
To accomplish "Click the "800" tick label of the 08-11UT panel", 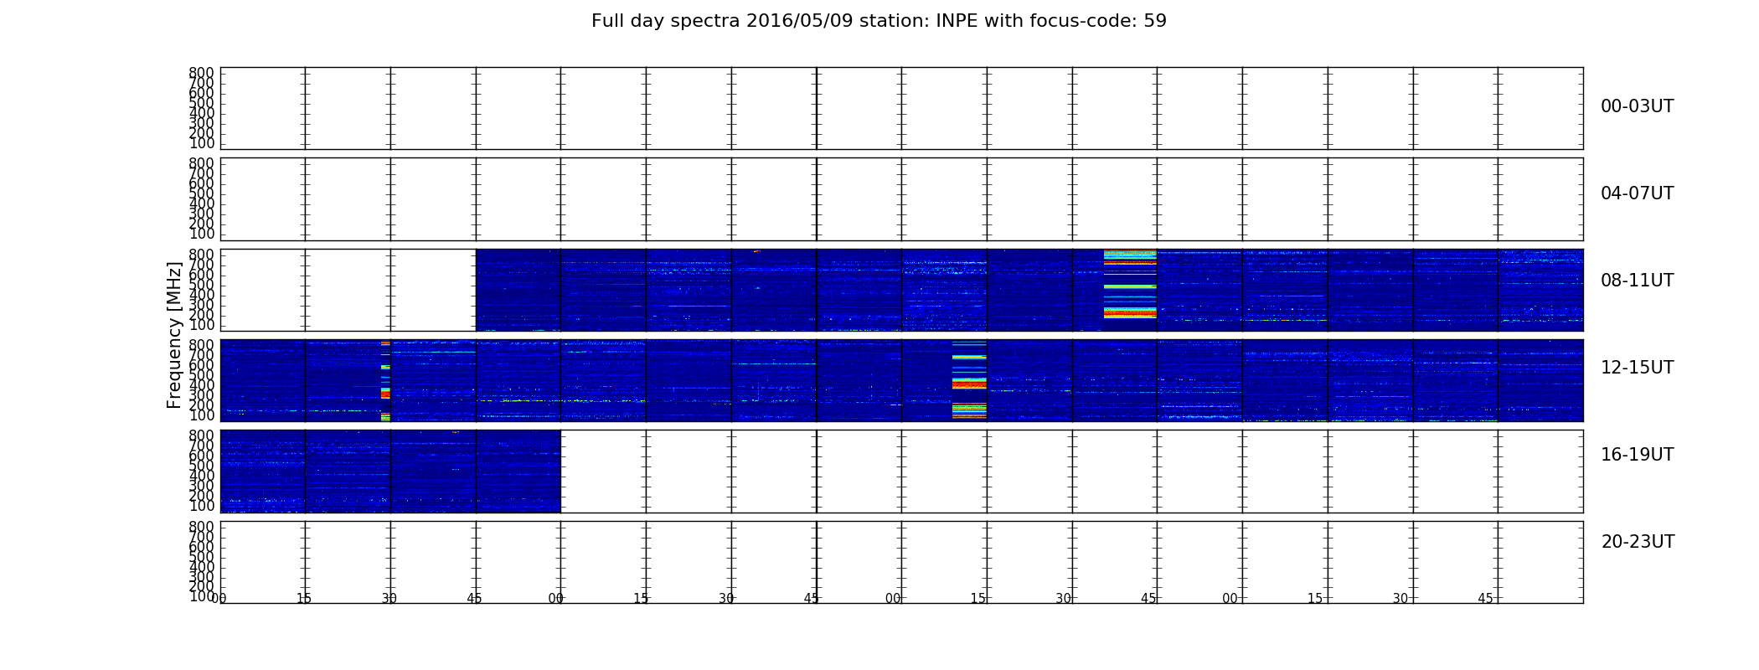I will 201,255.
